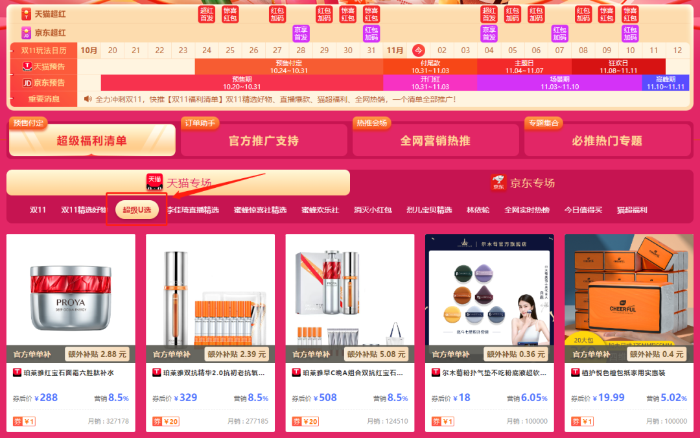The width and height of the screenshot is (700, 438).
Task: Click the 主题日 11.04~11.07 period bar
Action: [x=524, y=67]
